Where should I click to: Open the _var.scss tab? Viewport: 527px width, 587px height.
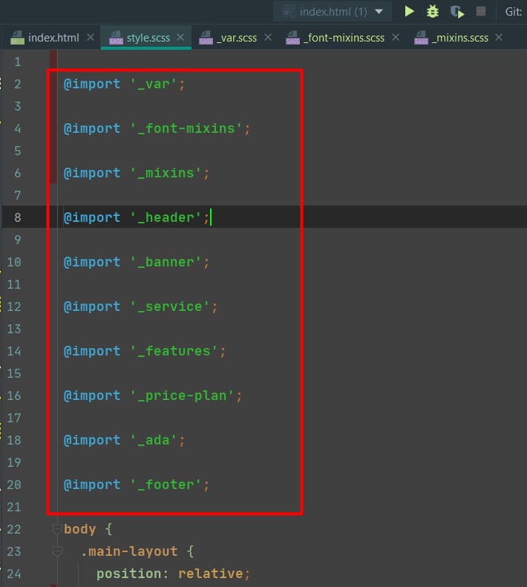click(237, 38)
